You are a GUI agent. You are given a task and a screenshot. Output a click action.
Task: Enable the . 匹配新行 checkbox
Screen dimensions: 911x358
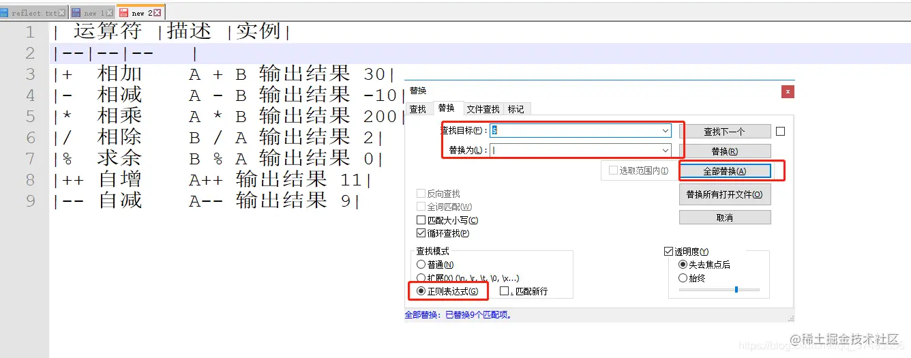[x=505, y=291]
